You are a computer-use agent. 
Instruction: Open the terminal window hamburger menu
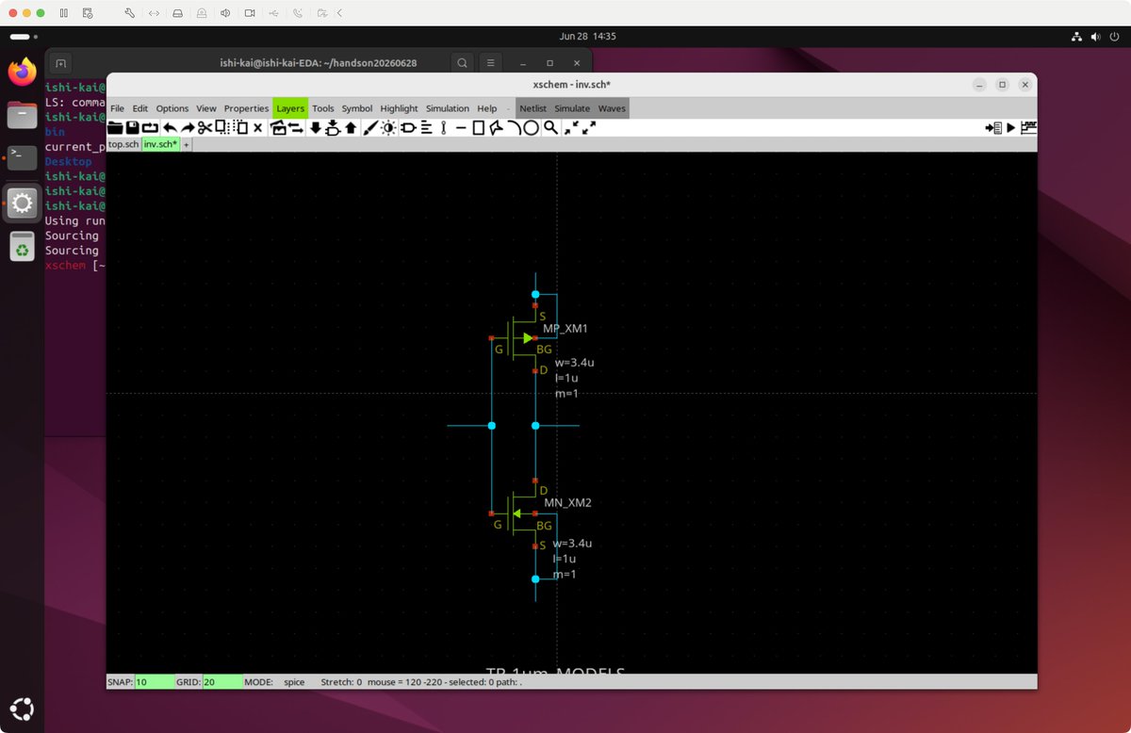[491, 63]
